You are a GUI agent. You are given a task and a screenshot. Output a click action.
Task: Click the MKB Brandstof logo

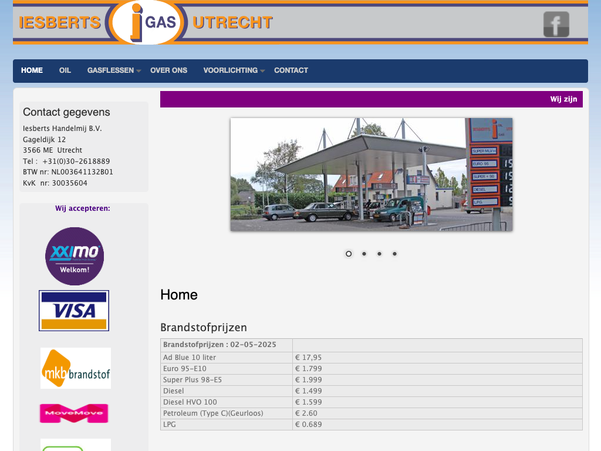76,368
